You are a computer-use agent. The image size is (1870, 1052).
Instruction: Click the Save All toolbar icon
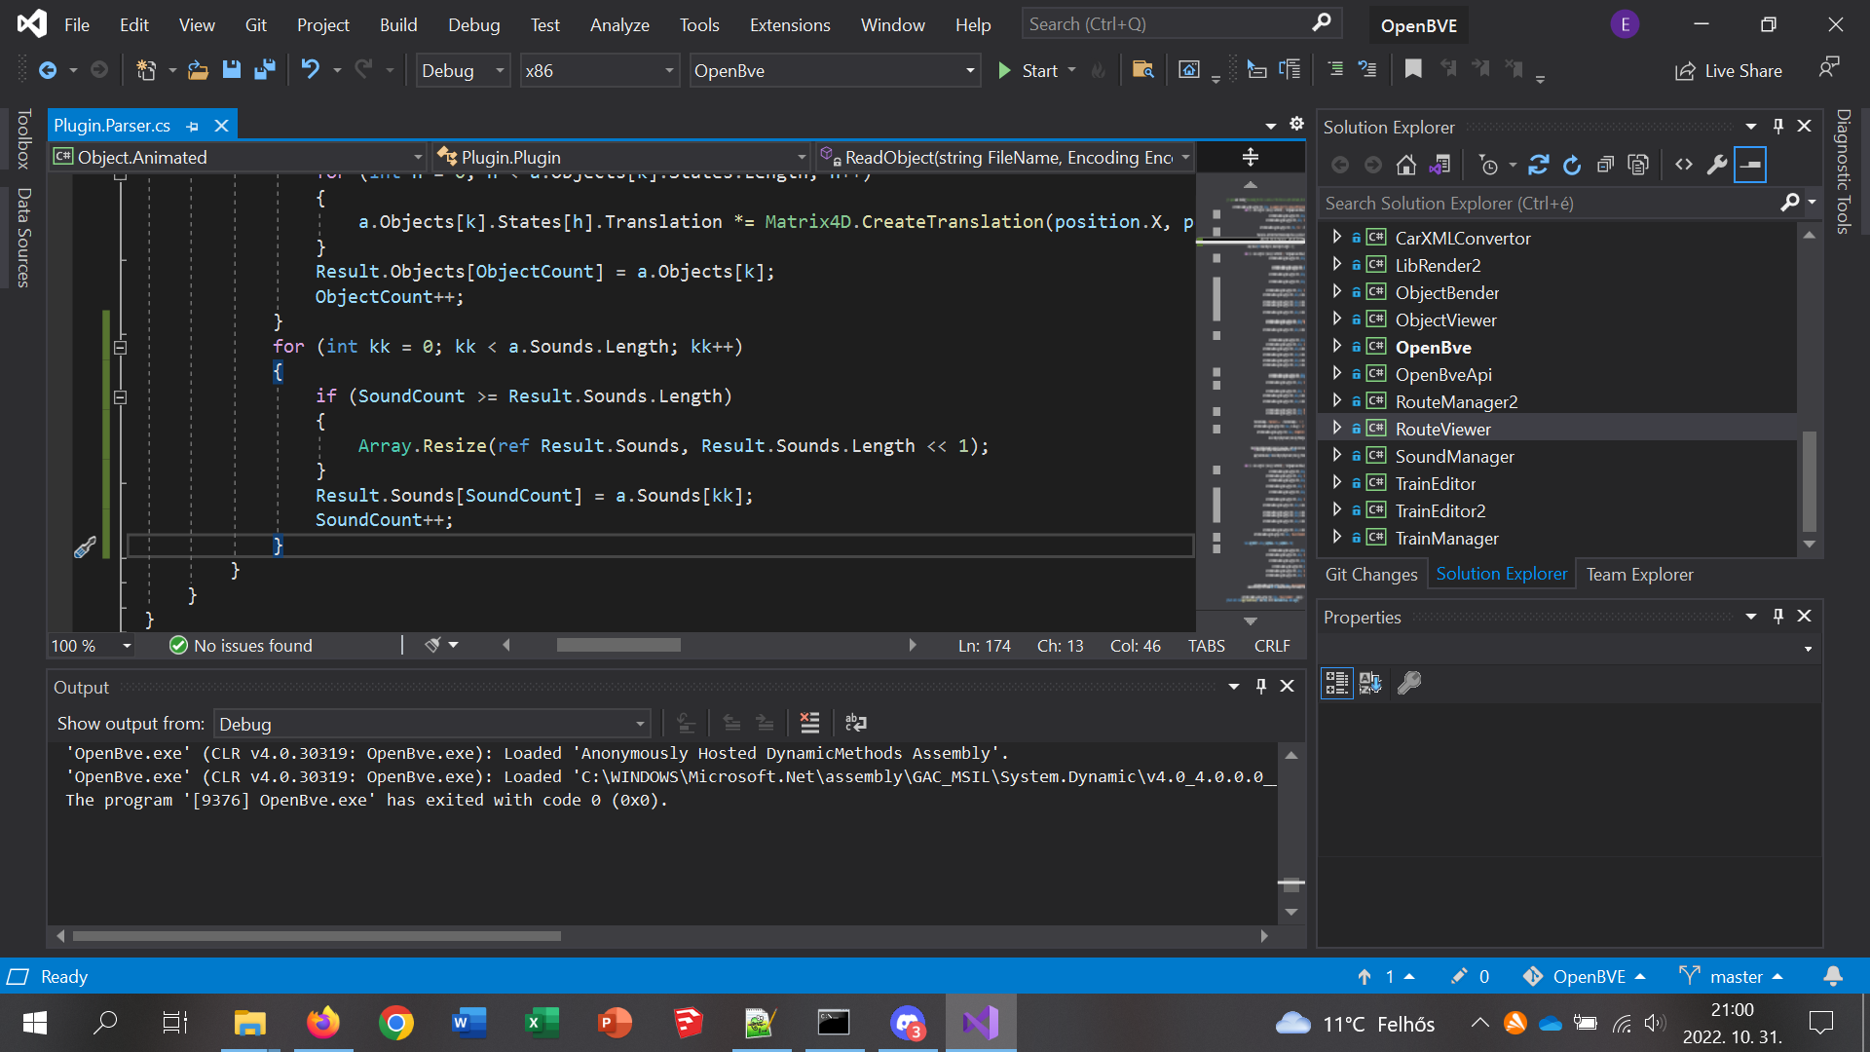[x=264, y=69]
